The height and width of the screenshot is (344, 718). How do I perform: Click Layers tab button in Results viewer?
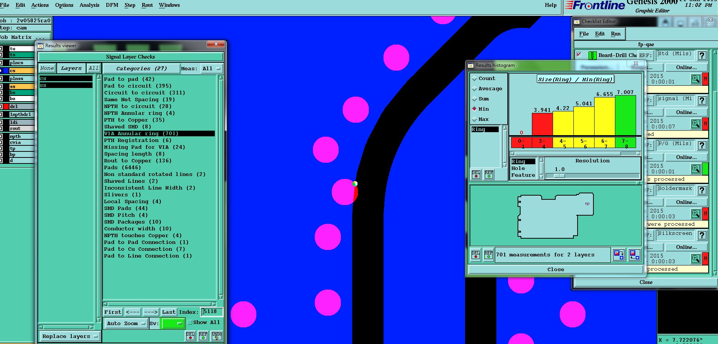(x=71, y=68)
